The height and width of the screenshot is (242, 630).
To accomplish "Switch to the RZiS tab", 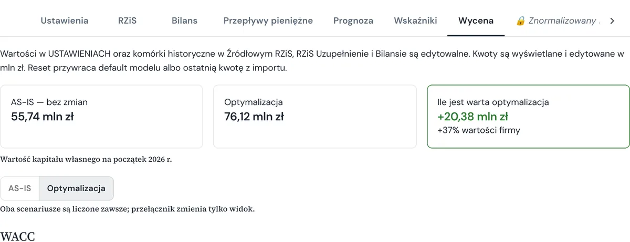I will tap(127, 21).
